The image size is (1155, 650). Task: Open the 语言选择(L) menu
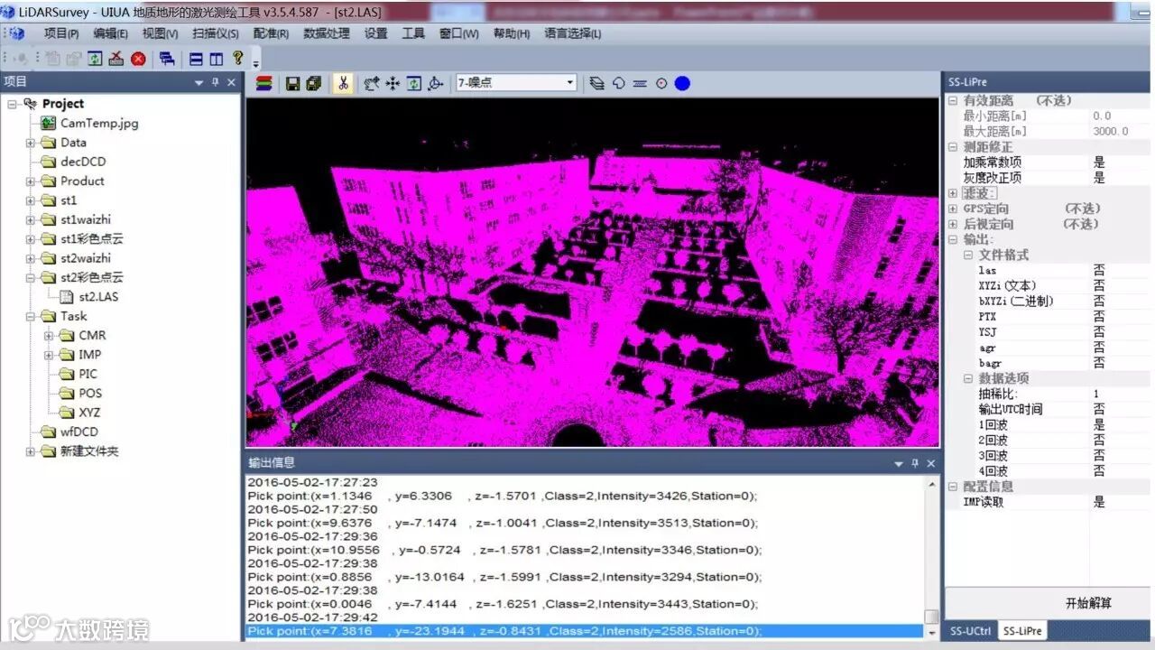click(573, 33)
